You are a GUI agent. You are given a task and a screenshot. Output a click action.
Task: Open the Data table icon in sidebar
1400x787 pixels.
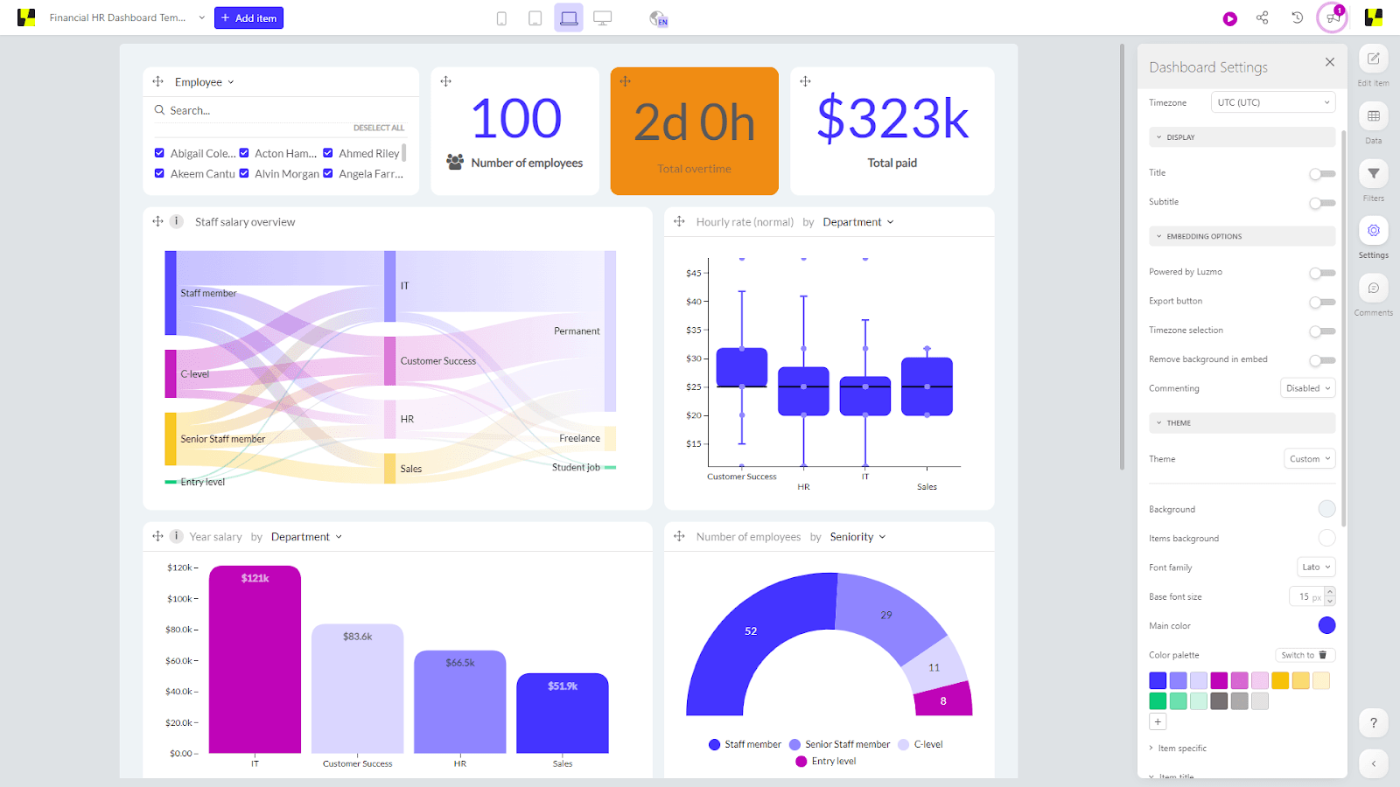tap(1373, 116)
